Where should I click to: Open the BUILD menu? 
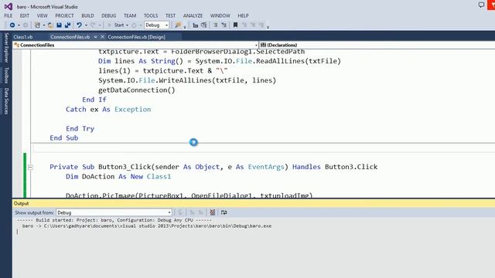tap(87, 15)
